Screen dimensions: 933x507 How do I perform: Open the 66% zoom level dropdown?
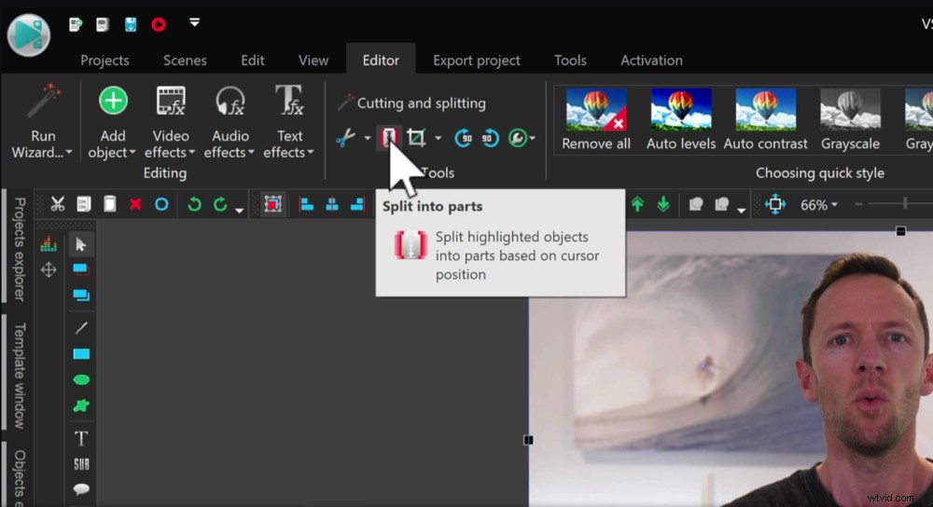(x=819, y=205)
